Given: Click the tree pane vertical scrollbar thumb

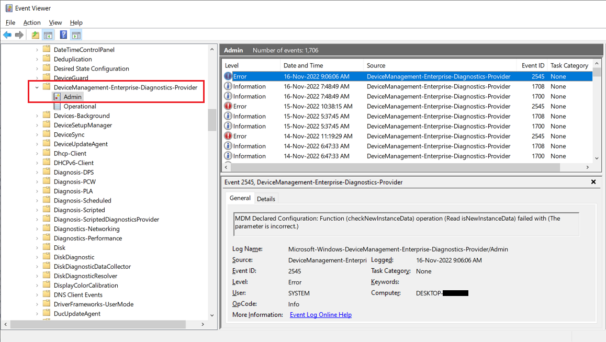Looking at the screenshot, I should 212,120.
